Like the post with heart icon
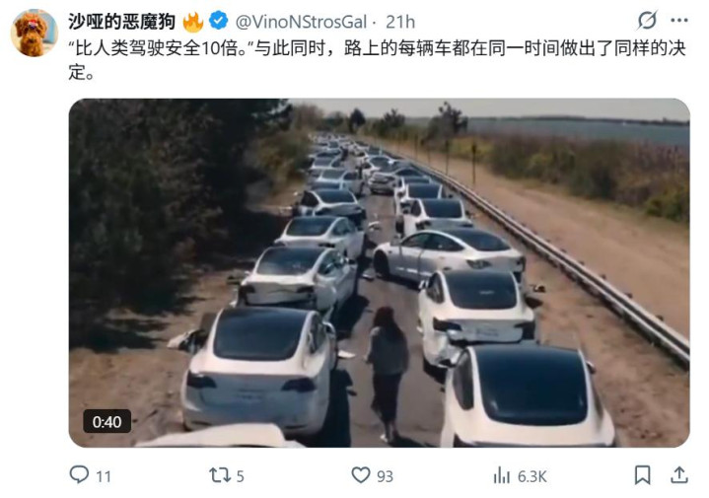This screenshot has height=498, width=709. 360,475
